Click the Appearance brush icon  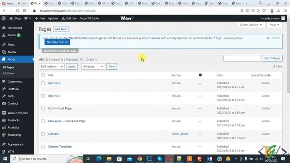[4, 144]
